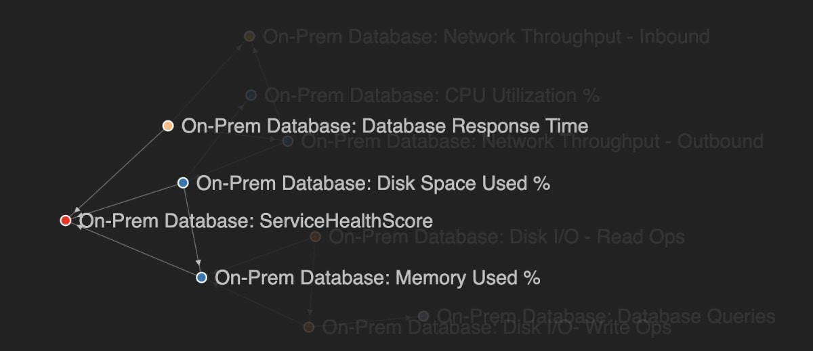This screenshot has height=351, width=813.
Task: Select the orange Database Response Time node dot
Action: pos(168,126)
